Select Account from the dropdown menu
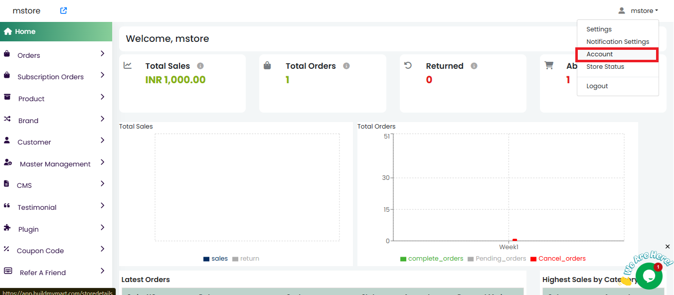This screenshot has height=295, width=674. [x=600, y=54]
